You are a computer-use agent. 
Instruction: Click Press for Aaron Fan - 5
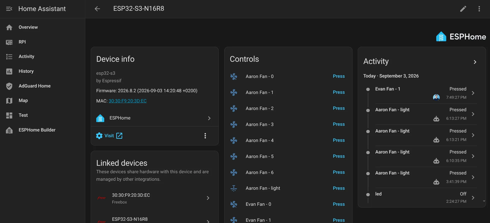coord(339,156)
